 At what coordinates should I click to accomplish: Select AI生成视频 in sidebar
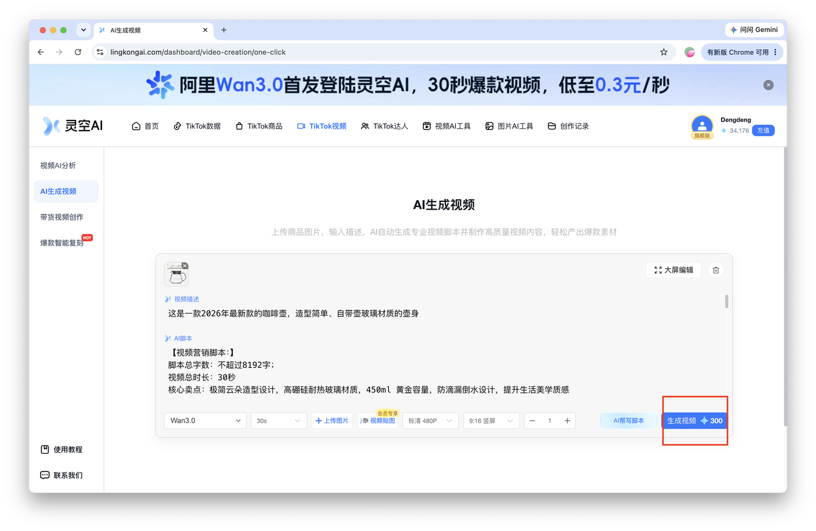tap(66, 191)
